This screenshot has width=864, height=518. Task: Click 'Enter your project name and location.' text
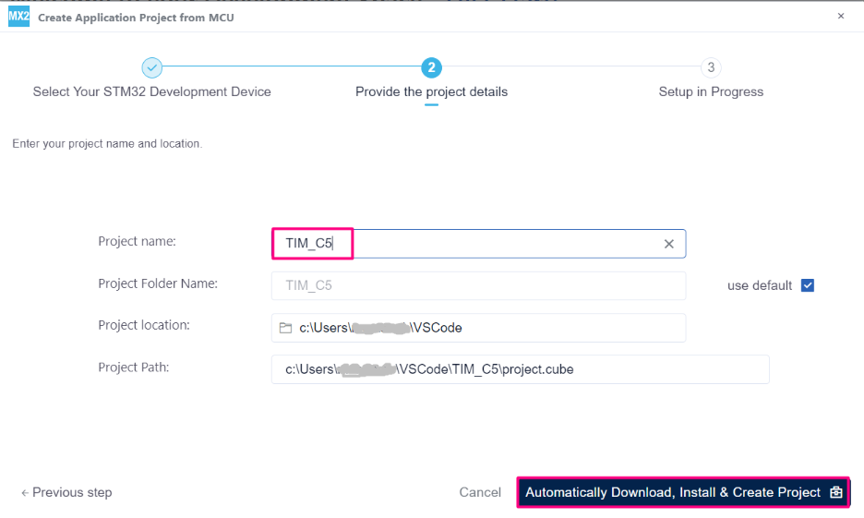coord(107,144)
